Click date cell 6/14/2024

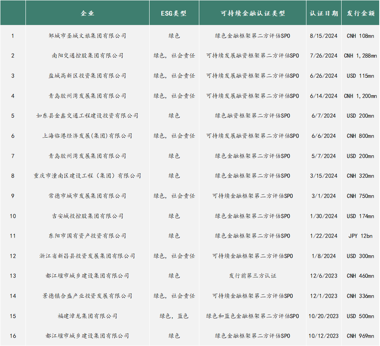pos(323,96)
